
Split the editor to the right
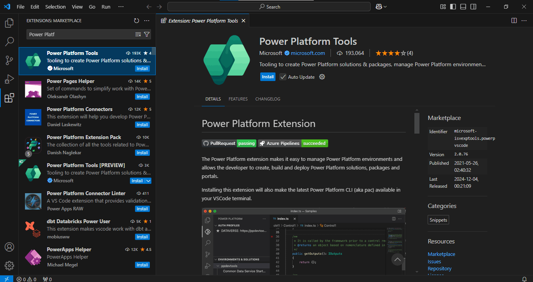tap(514, 21)
